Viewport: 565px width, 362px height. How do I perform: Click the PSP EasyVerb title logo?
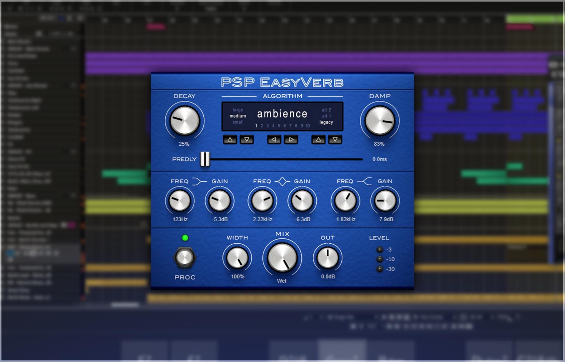(282, 82)
